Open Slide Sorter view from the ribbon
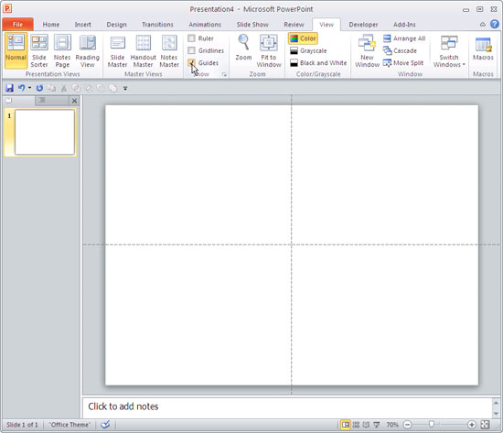 39,50
